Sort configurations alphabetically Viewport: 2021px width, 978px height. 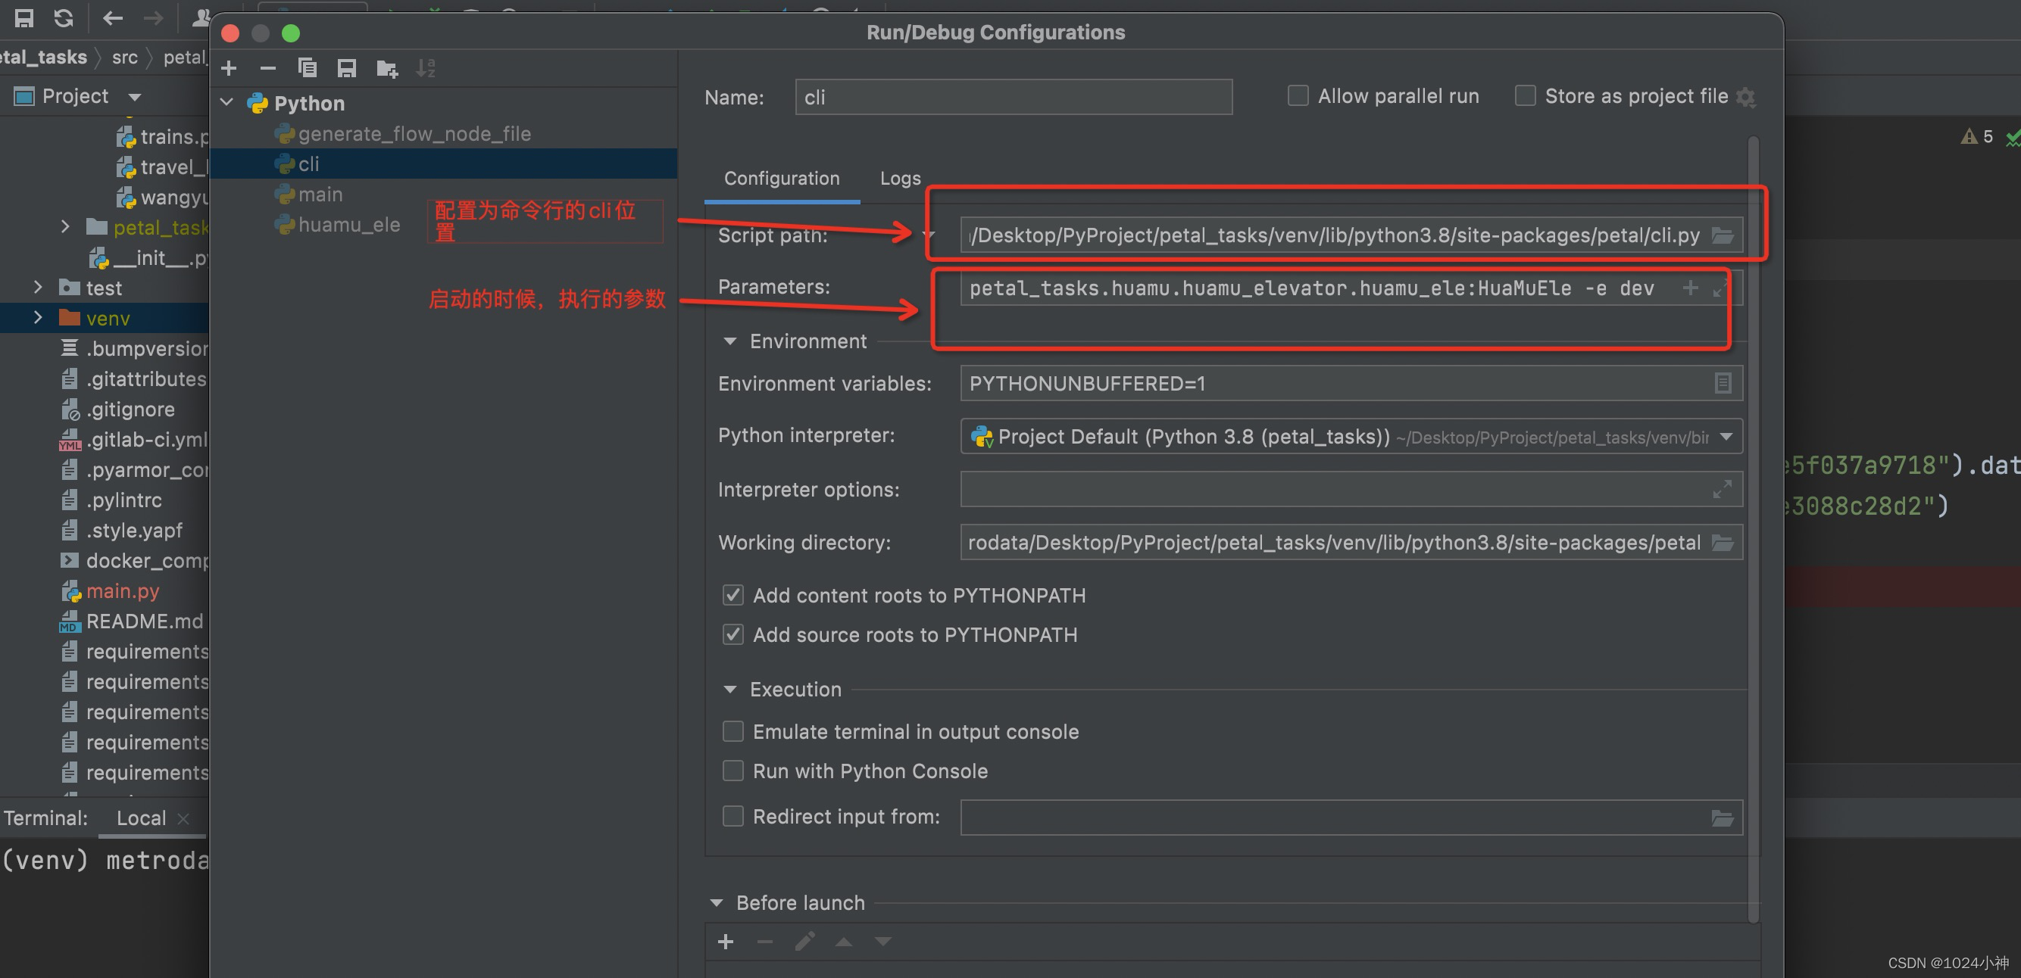[425, 67]
